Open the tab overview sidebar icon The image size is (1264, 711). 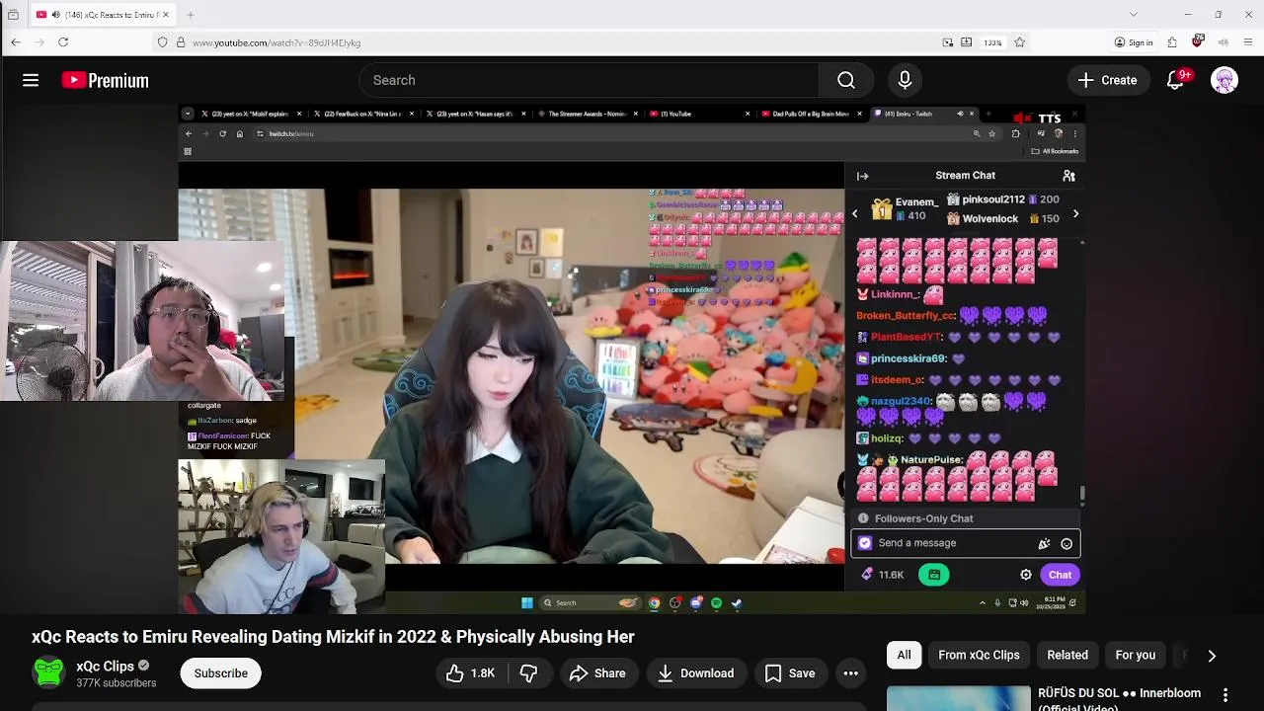click(x=13, y=15)
